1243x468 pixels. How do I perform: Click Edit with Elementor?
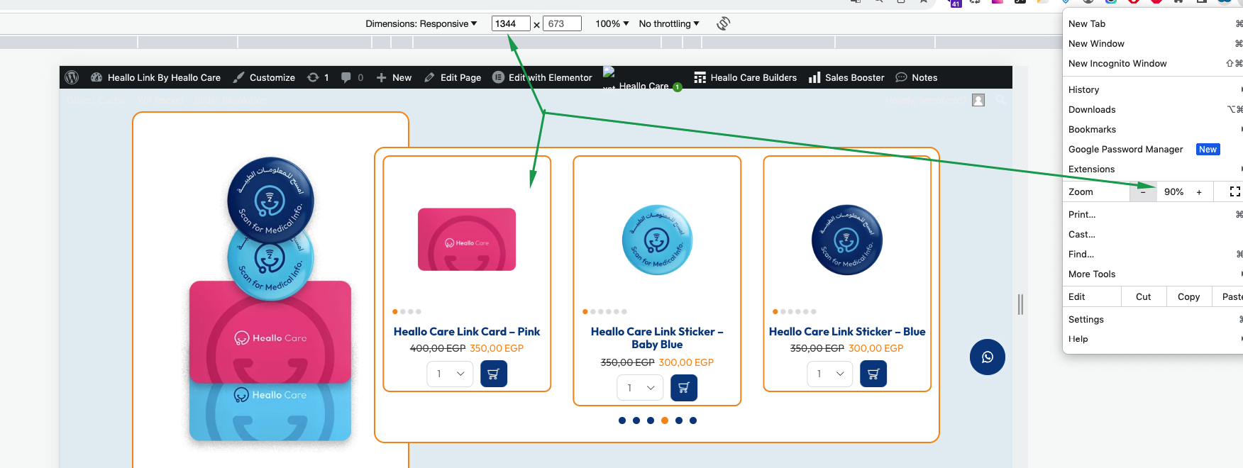[542, 77]
